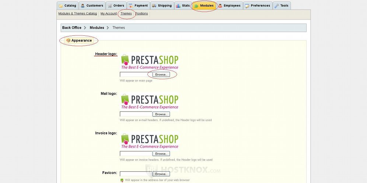Select the Modules tab
367x183 pixels.
point(204,6)
